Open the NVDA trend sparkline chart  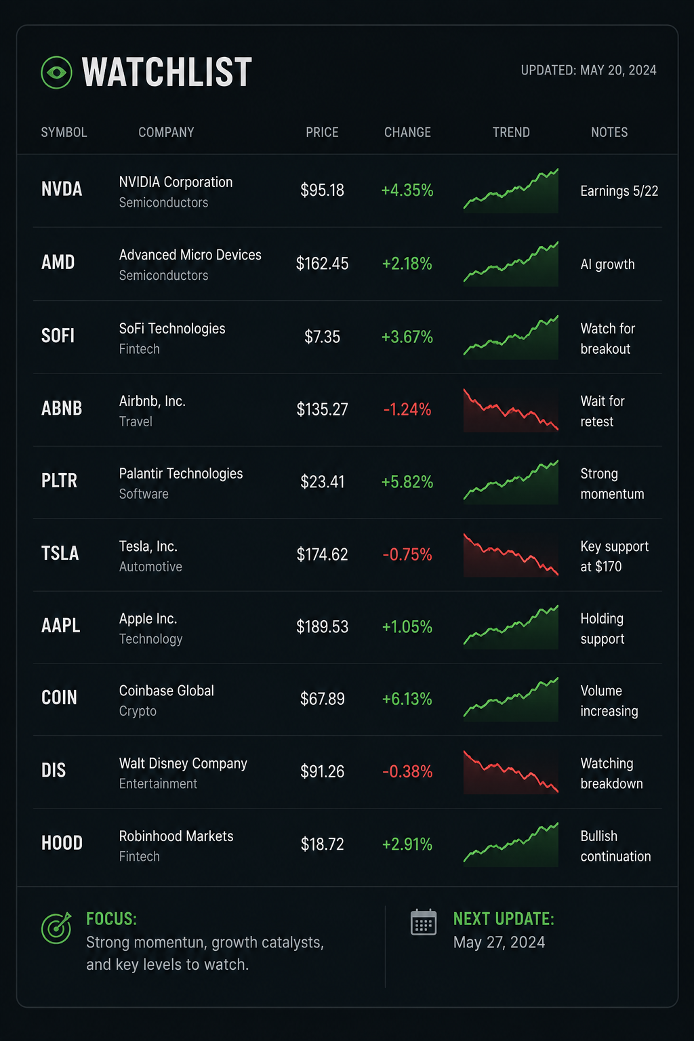[x=511, y=190]
